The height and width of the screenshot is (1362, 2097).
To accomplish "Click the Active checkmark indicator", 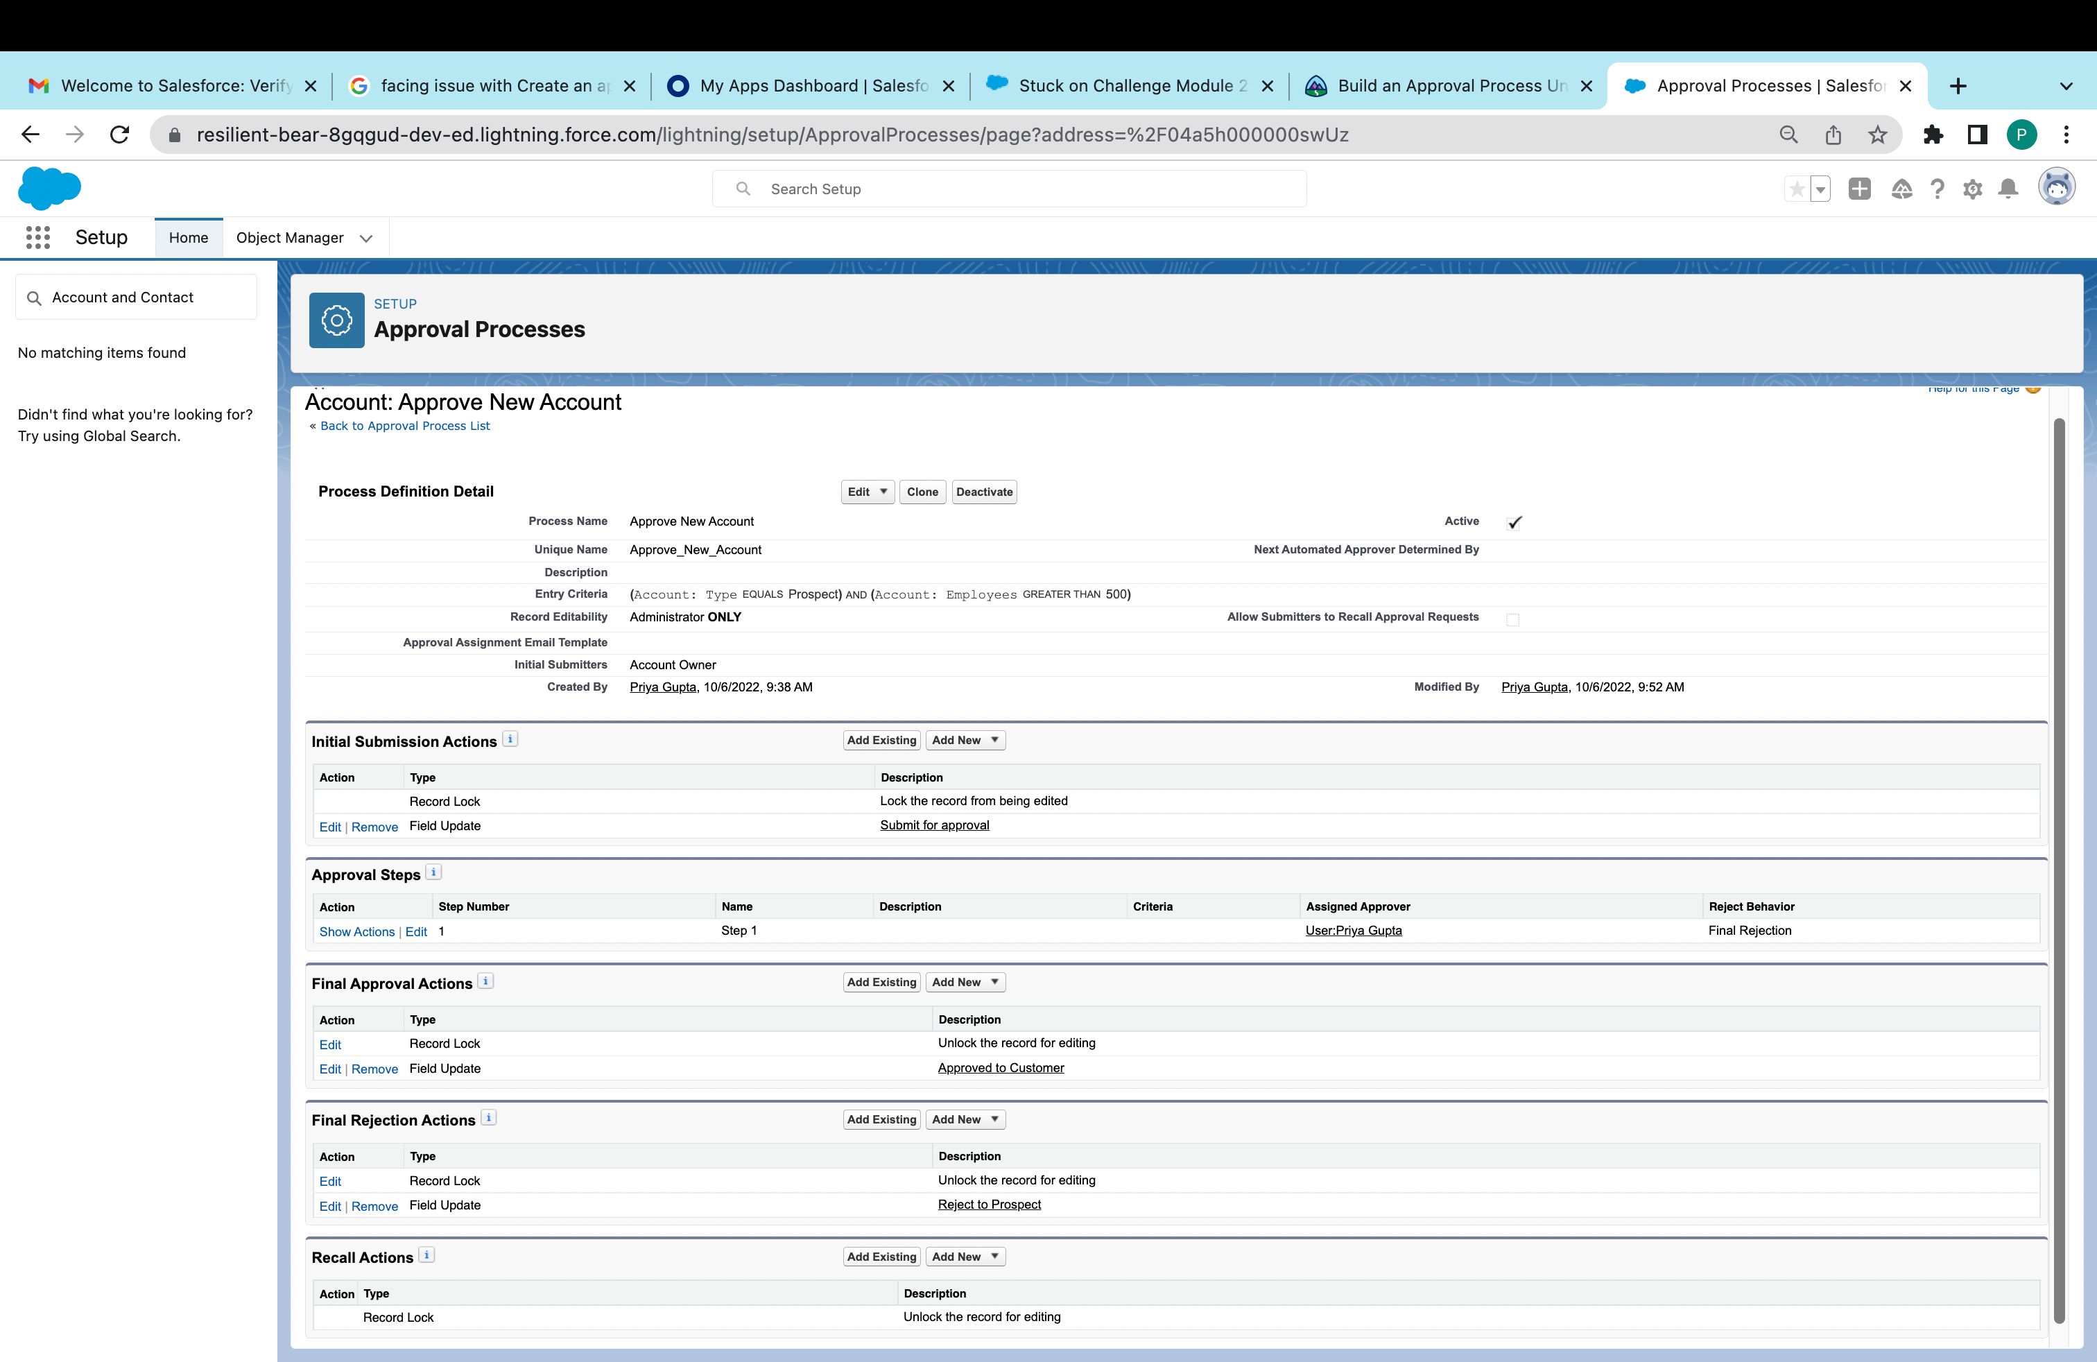I will click(1514, 522).
